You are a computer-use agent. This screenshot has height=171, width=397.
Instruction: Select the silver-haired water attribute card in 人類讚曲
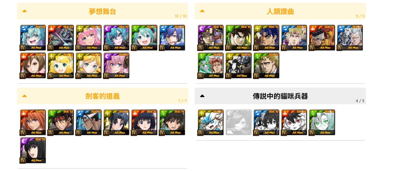pos(350,38)
